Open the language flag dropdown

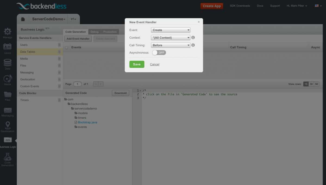pyautogui.click(x=318, y=6)
